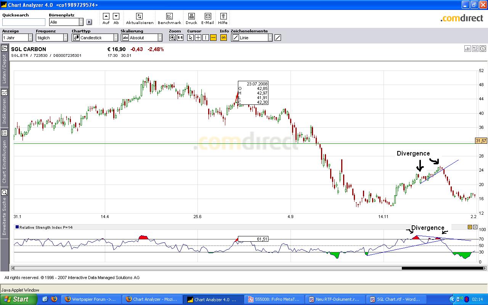Click the horizontal chart scrollbar thumb

pos(442,268)
